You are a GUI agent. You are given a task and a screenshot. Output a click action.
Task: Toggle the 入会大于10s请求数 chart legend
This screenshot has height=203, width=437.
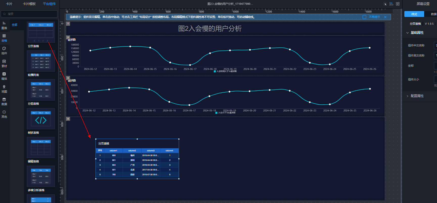pos(225,113)
